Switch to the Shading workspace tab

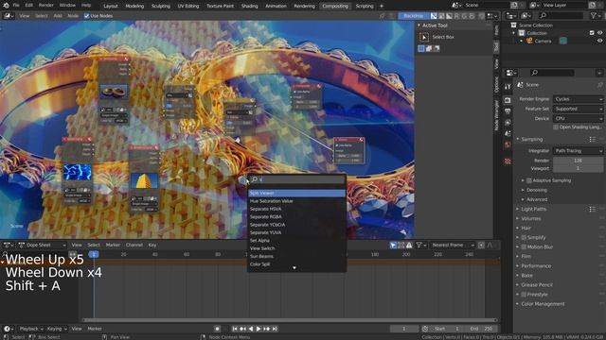tap(249, 6)
